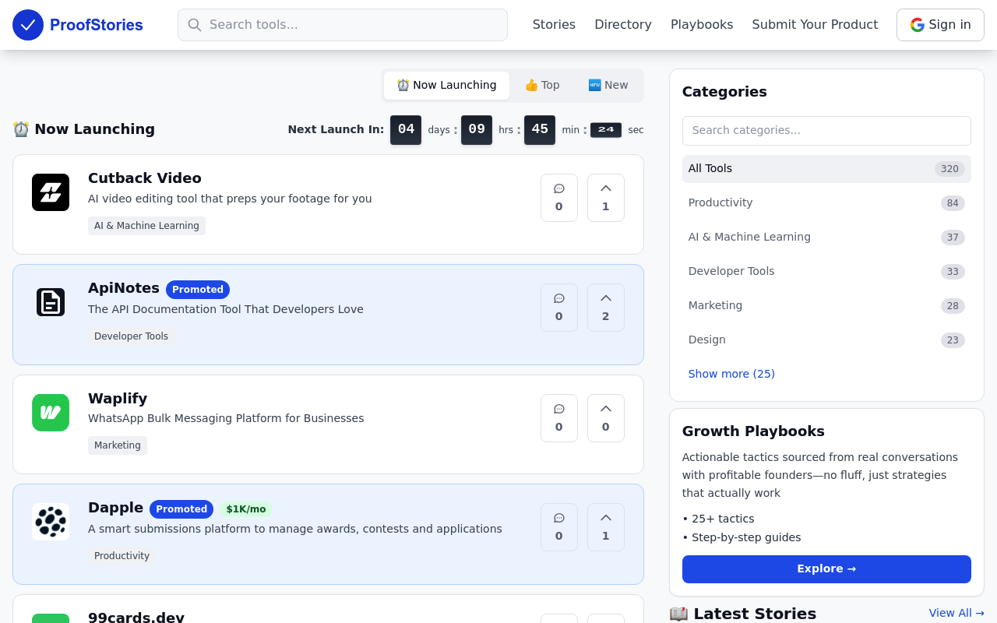Open Stories in the navigation
This screenshot has width=997, height=623.
pyautogui.click(x=554, y=25)
